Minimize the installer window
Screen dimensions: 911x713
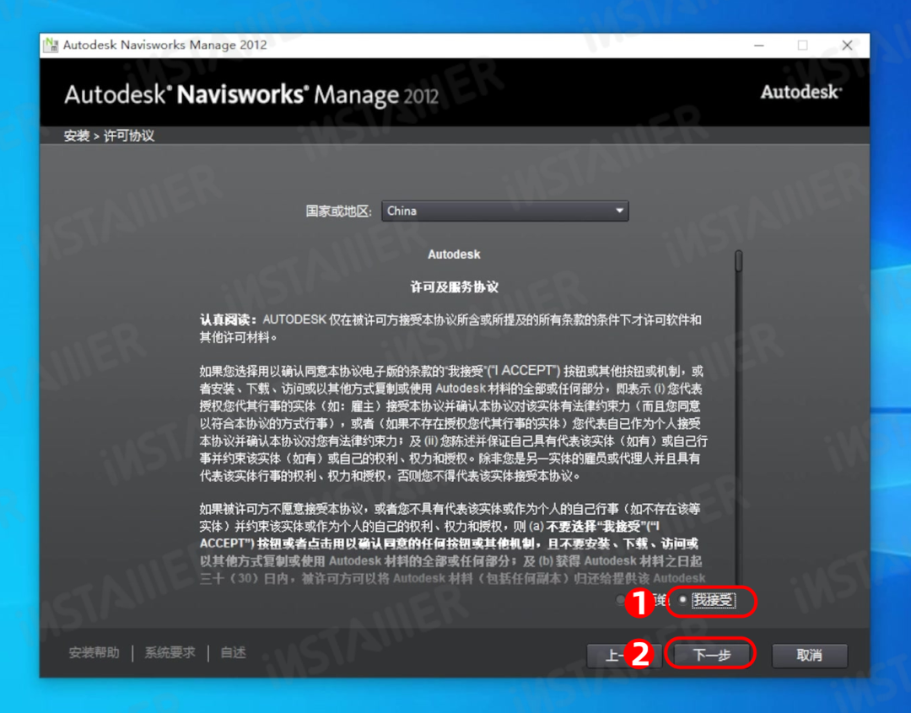tap(759, 46)
